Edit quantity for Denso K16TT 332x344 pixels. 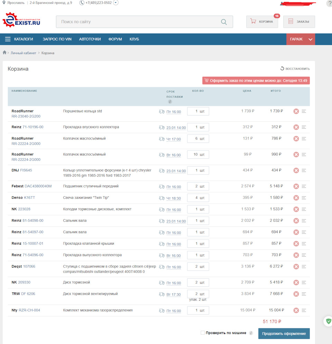[x=198, y=198]
